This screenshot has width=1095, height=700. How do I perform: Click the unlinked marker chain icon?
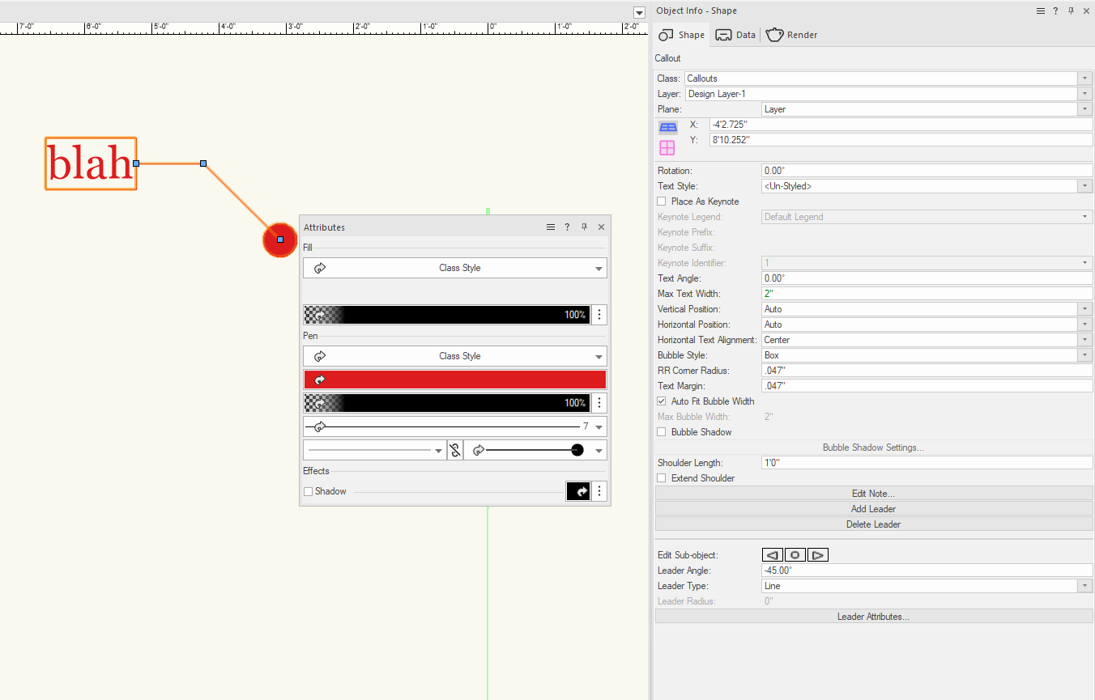[455, 450]
